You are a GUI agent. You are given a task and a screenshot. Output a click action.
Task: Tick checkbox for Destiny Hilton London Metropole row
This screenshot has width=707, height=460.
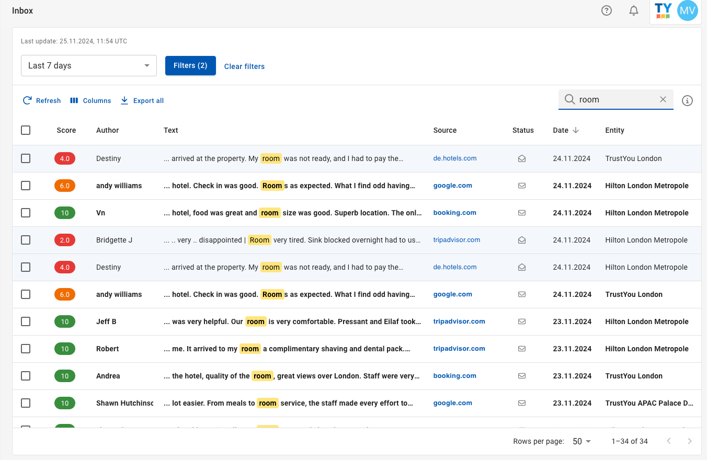pyautogui.click(x=26, y=267)
